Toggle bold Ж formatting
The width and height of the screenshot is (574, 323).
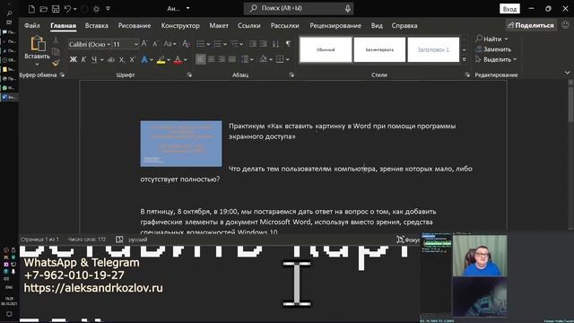[74, 59]
